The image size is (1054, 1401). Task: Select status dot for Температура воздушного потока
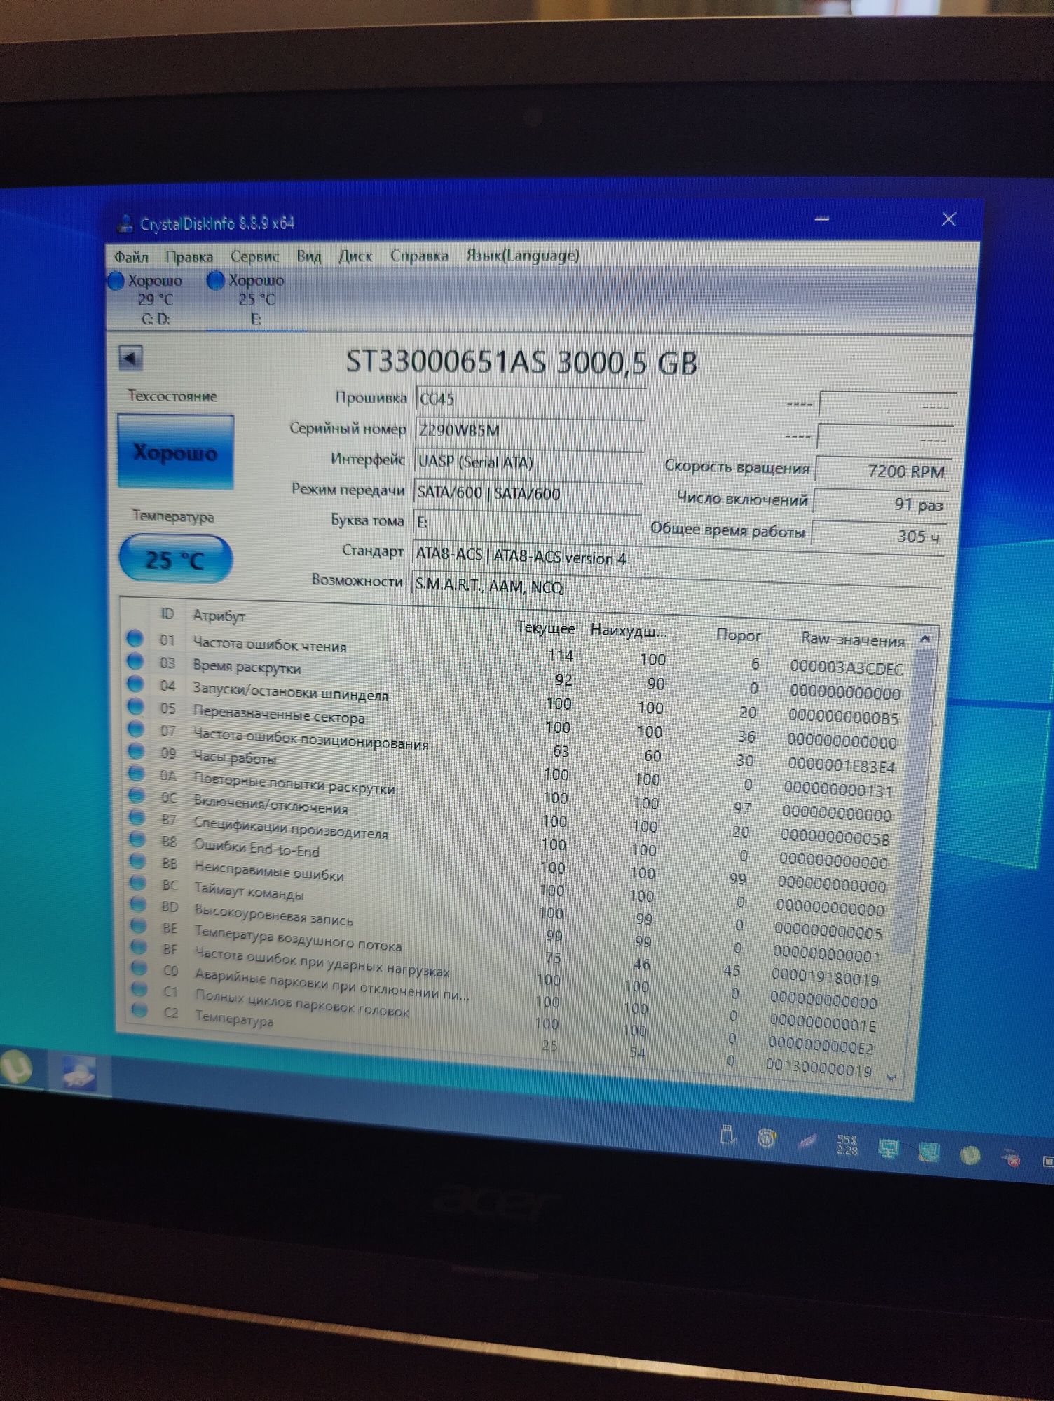pyautogui.click(x=139, y=927)
